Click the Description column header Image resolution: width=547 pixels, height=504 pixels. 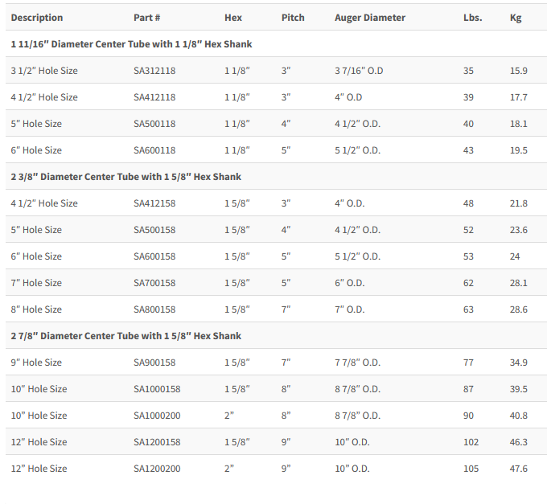pos(37,18)
